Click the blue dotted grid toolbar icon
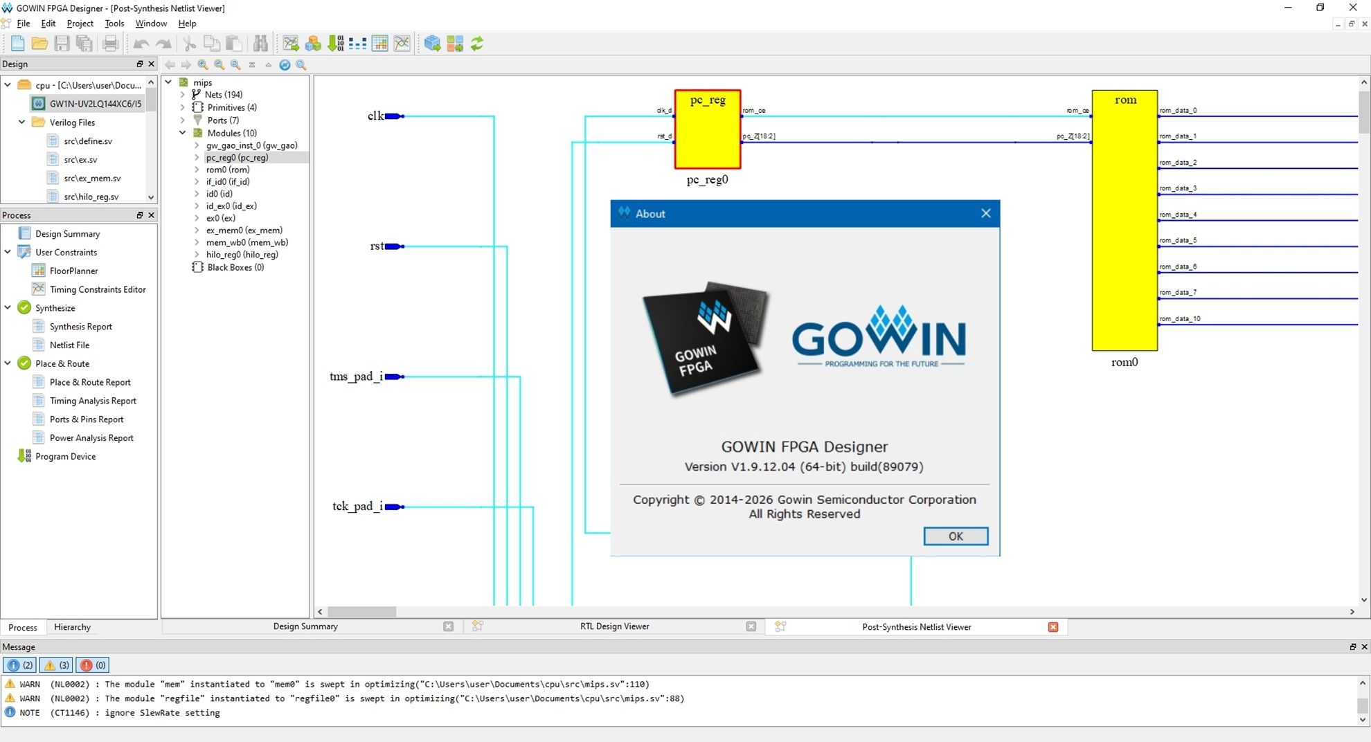1371x742 pixels. click(x=357, y=44)
